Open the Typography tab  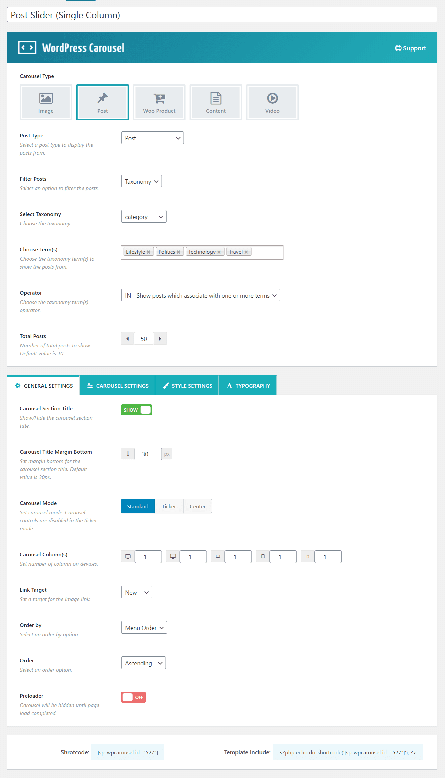click(248, 385)
